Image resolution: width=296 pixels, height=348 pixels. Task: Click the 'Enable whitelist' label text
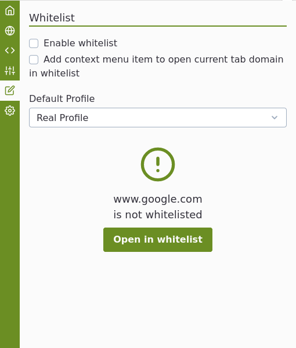point(80,43)
